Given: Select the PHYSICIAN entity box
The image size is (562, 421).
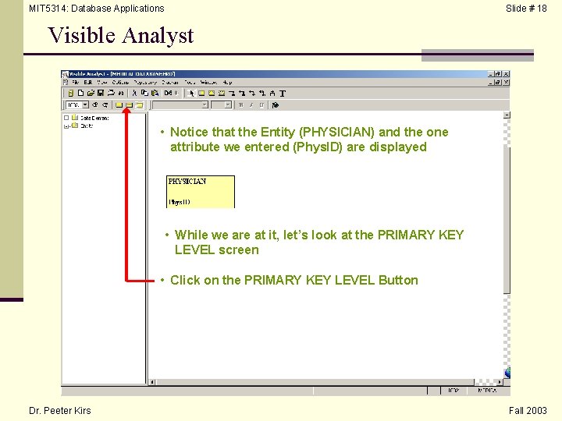Looking at the screenshot, I should [201, 192].
